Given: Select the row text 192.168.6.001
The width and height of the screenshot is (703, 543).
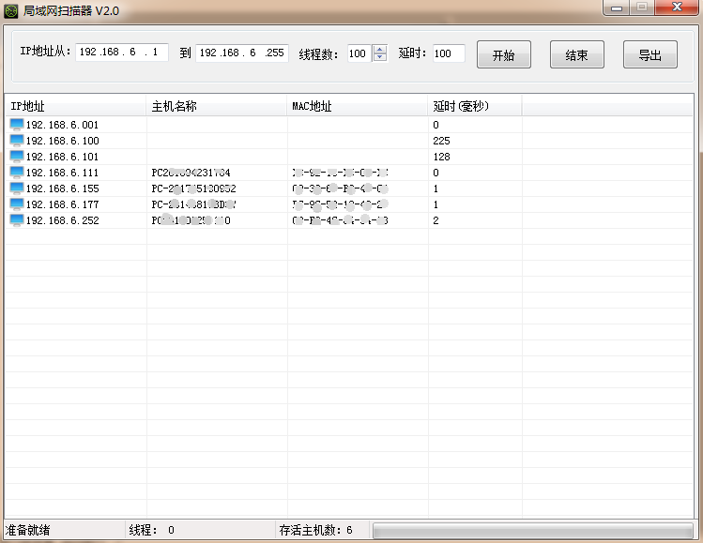Looking at the screenshot, I should (62, 125).
